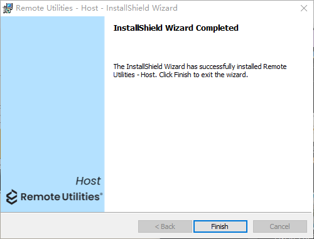The height and width of the screenshot is (239, 314).
Task: Click the empty blue banner area above Host
Action: 52,94
